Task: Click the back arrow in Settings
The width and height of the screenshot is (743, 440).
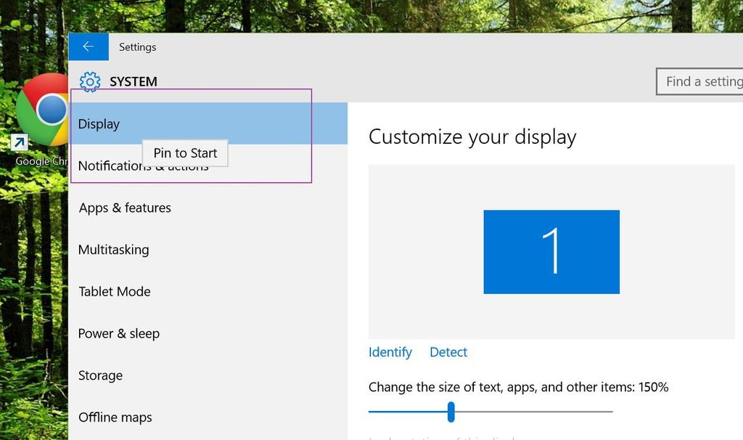Action: pyautogui.click(x=88, y=46)
